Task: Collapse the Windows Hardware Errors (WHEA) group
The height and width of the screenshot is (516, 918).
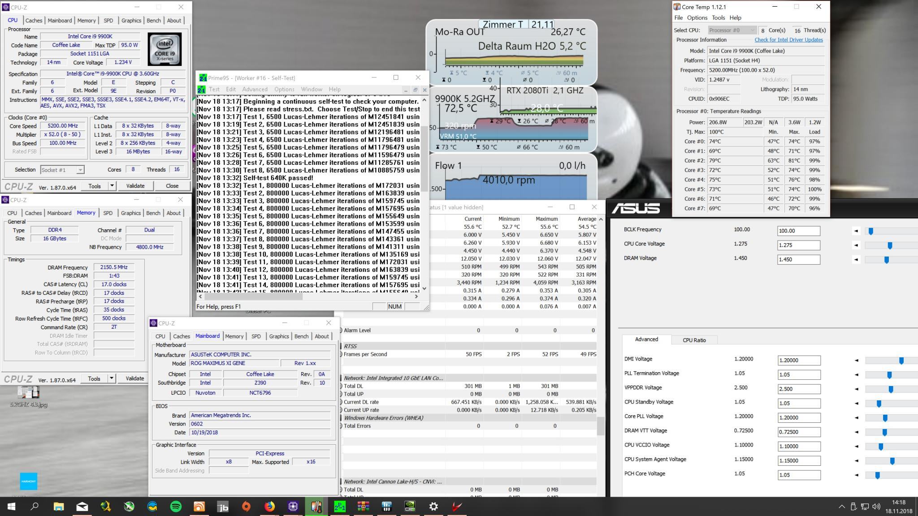Action: point(341,418)
